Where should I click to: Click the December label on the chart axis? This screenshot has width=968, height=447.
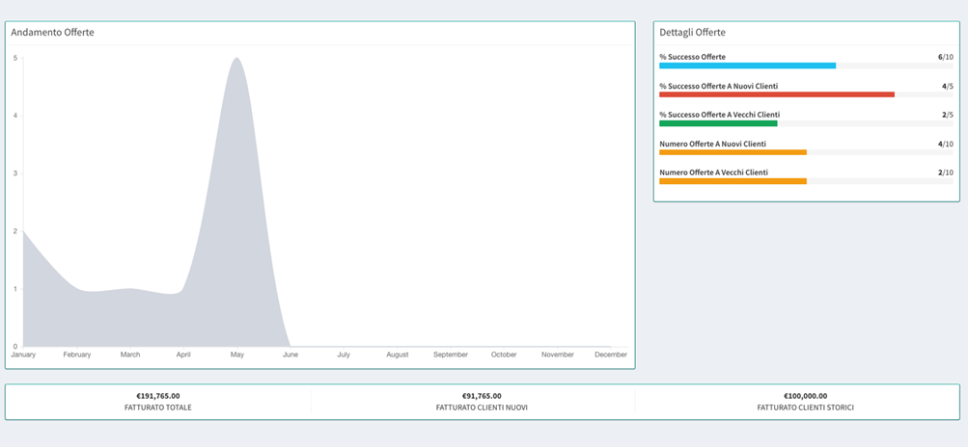tap(610, 355)
